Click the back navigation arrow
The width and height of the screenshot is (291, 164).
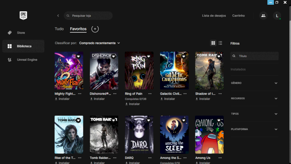[58, 16]
